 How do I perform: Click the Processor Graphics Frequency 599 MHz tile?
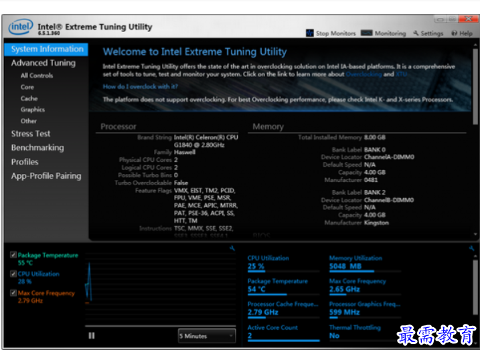[x=364, y=309]
